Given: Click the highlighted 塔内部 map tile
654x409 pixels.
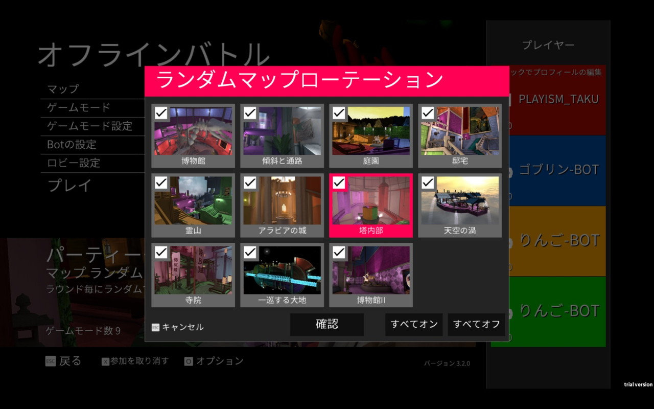Looking at the screenshot, I should [x=371, y=206].
